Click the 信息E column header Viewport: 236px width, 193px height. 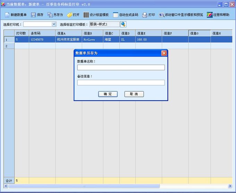[x=149, y=33]
